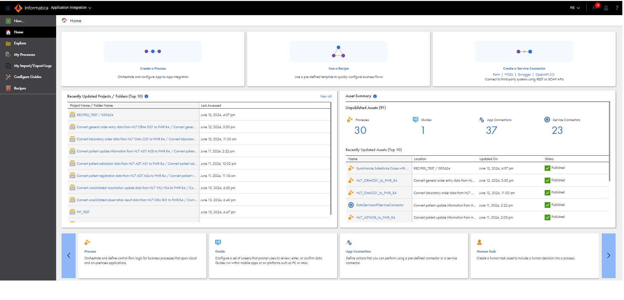Open Recipes in the sidebar
The height and width of the screenshot is (300, 624).
(28, 88)
